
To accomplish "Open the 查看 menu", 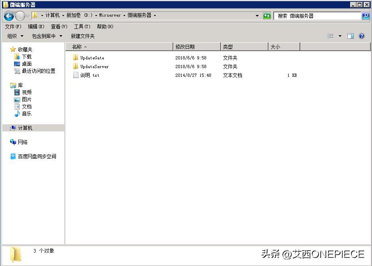I will [x=58, y=27].
